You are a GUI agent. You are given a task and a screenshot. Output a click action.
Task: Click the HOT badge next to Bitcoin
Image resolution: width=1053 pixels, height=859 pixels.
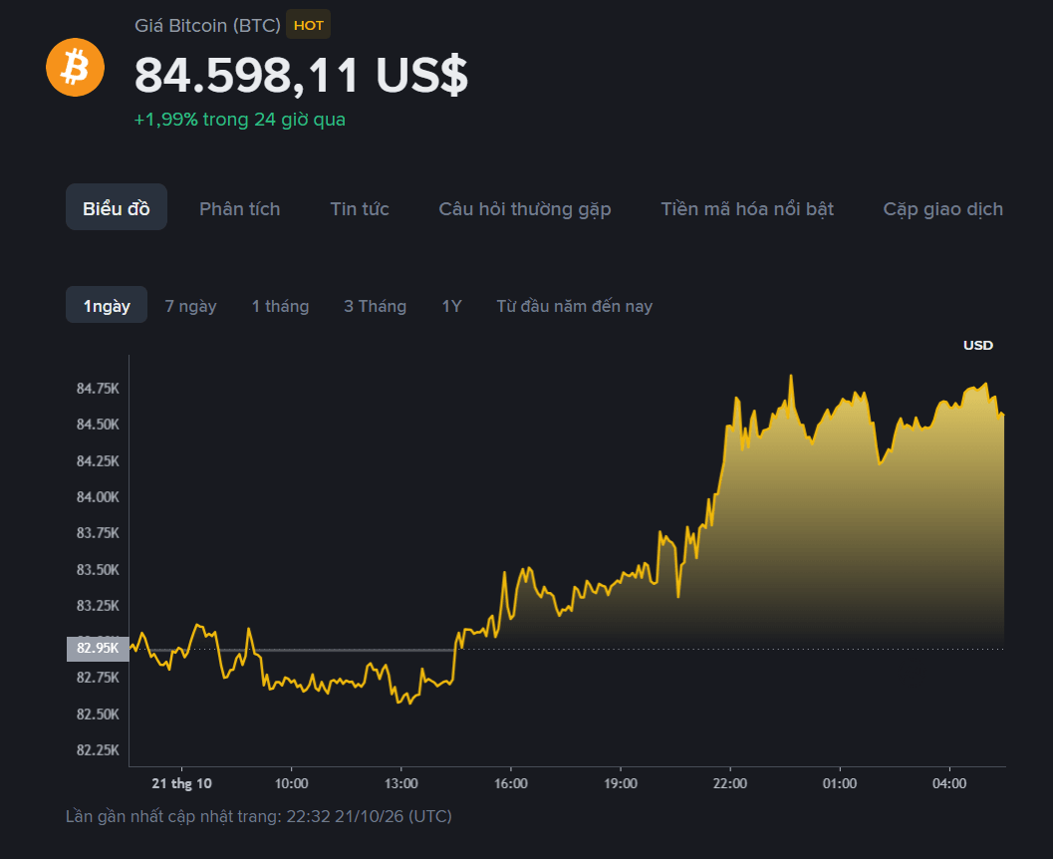click(x=308, y=25)
